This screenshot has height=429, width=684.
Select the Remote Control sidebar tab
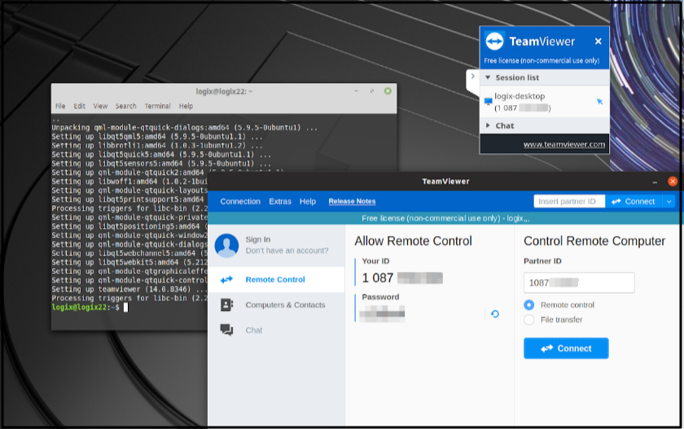(276, 279)
